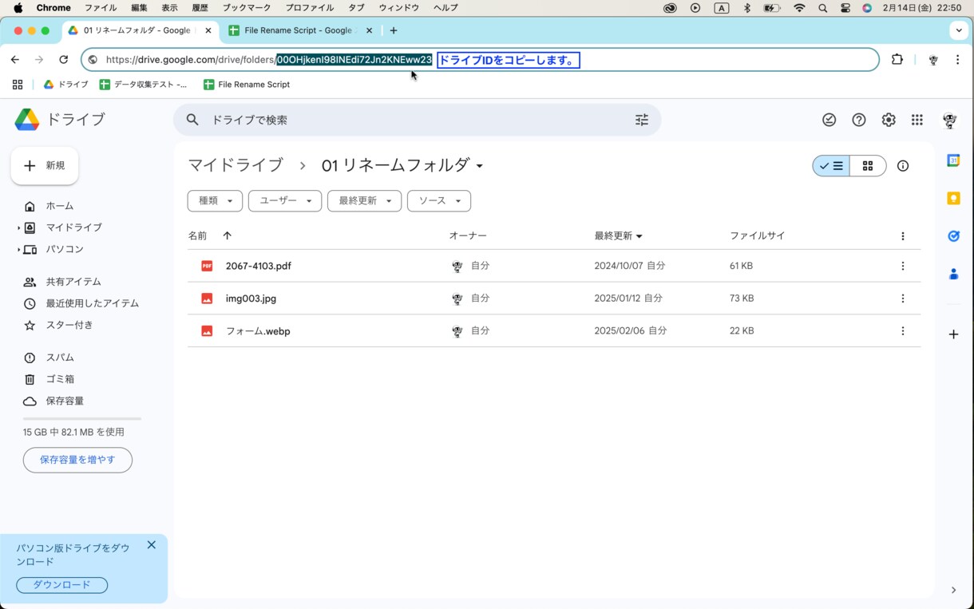Open Google apps grid launcher
The height and width of the screenshot is (609, 974).
tap(917, 120)
